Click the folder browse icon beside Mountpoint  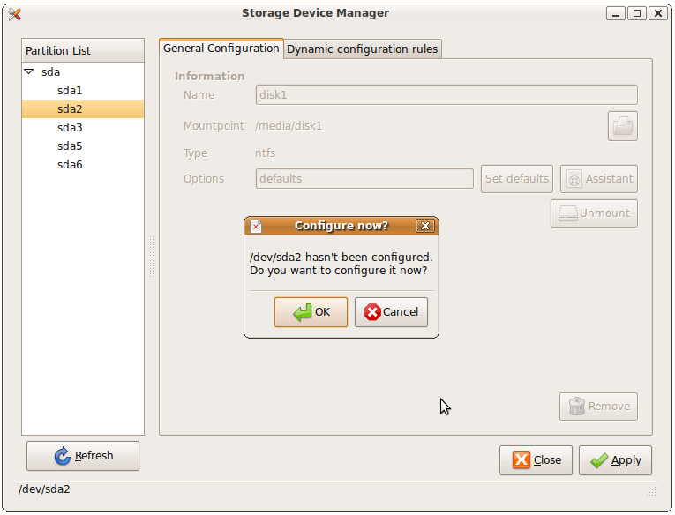pos(622,126)
